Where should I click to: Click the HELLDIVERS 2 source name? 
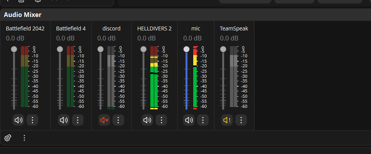pos(154,28)
